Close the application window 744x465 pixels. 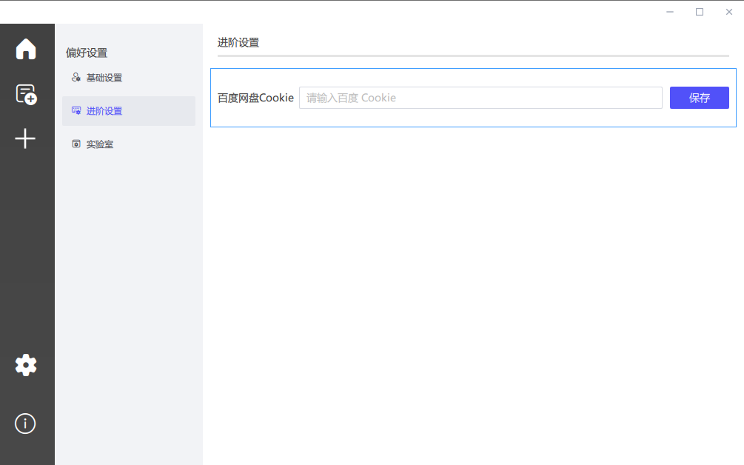pos(728,12)
